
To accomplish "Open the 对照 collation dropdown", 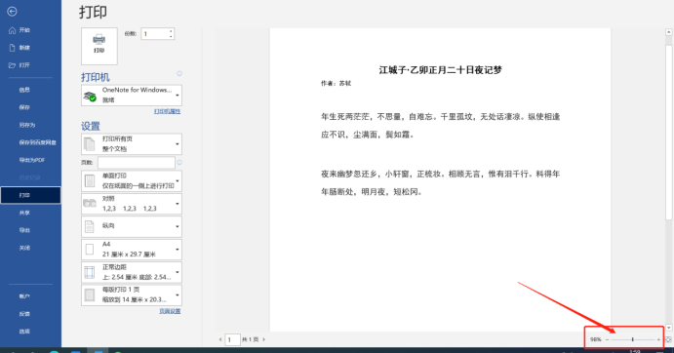I will click(x=132, y=204).
